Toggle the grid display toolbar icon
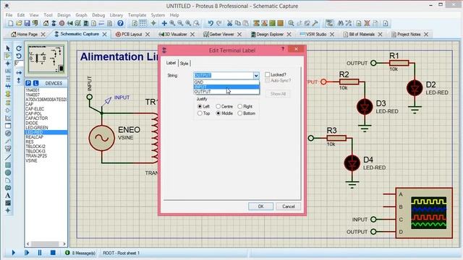This screenshot has width=463, height=260. tap(143, 23)
